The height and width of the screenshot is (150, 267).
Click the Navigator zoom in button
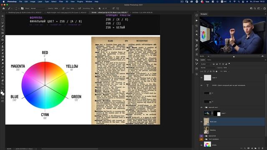pos(262,56)
